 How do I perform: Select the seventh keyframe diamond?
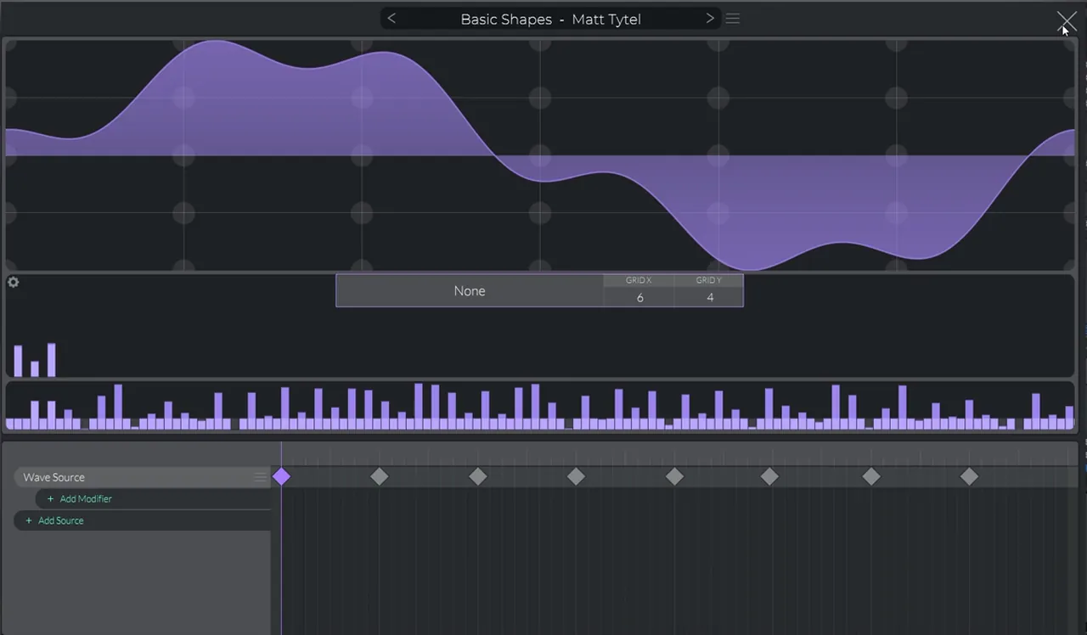[871, 477]
